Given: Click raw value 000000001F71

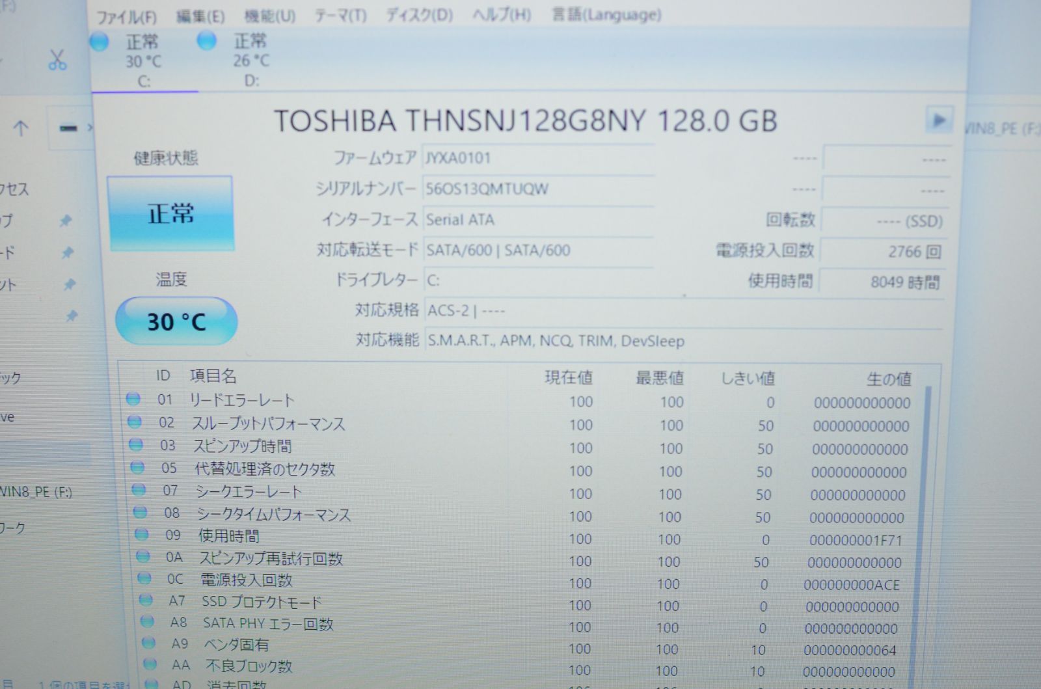Looking at the screenshot, I should (x=856, y=541).
